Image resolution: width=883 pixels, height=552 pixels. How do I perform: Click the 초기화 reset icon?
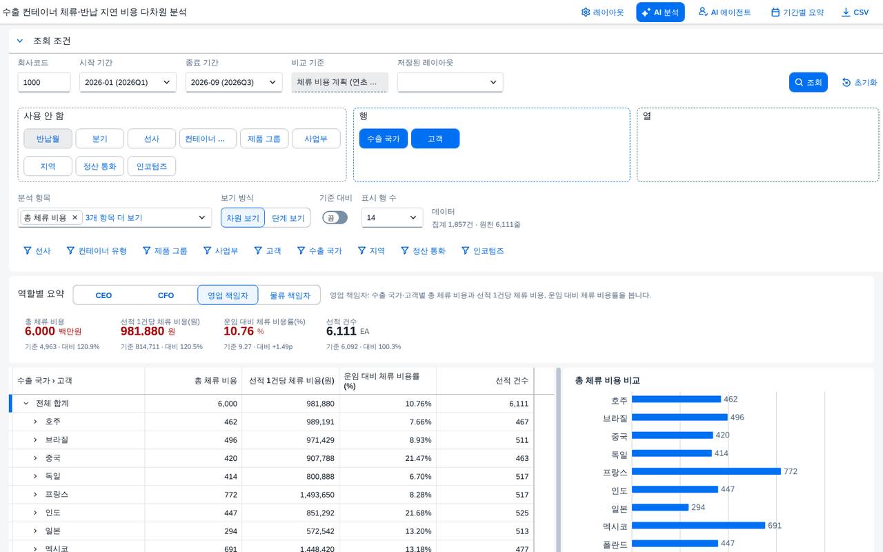pos(846,82)
